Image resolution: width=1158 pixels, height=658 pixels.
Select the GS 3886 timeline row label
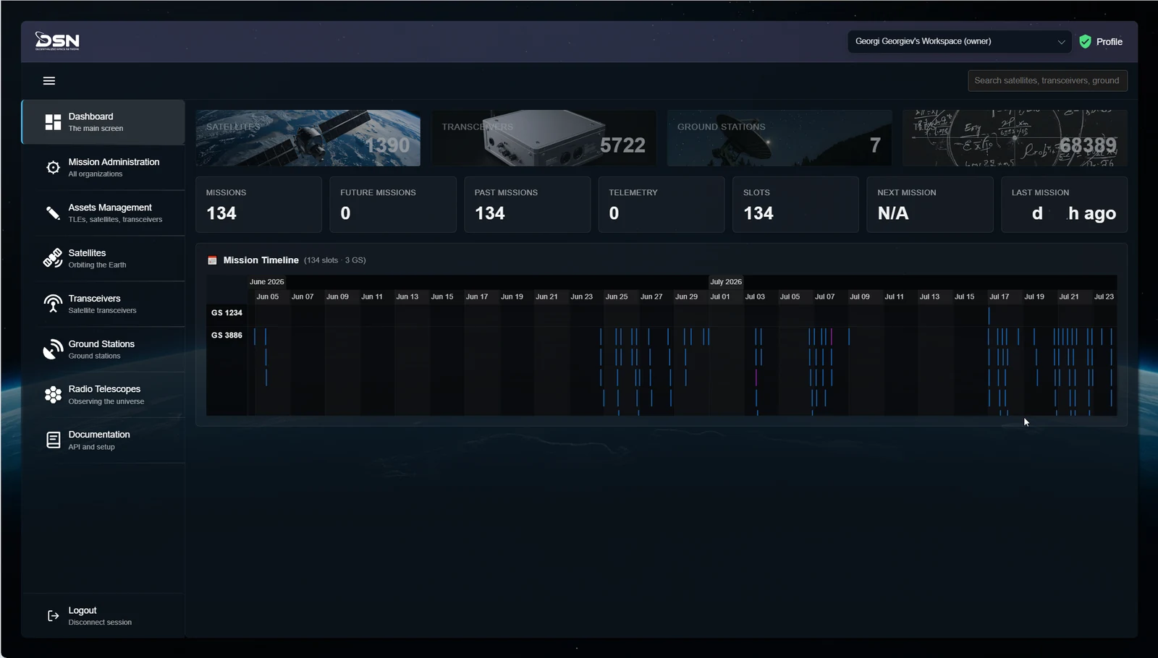[x=227, y=336]
